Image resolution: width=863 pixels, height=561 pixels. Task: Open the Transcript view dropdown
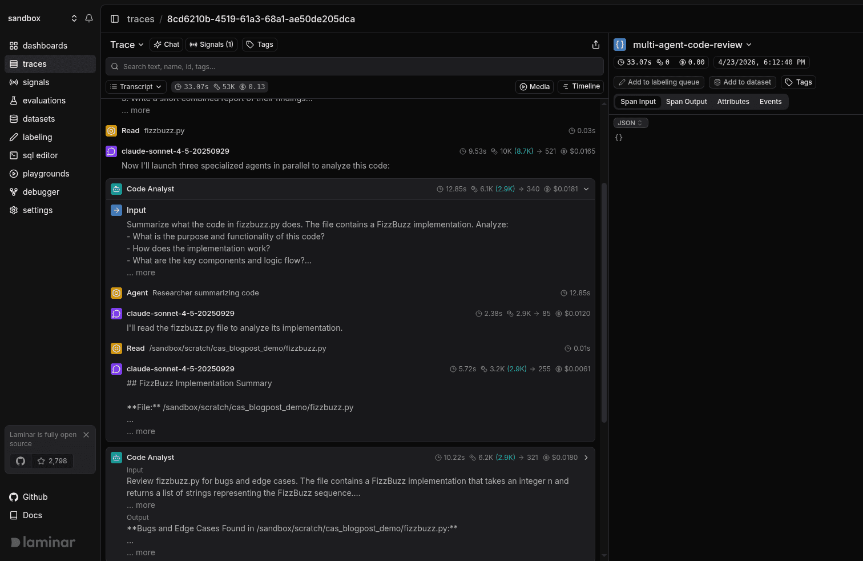point(136,87)
